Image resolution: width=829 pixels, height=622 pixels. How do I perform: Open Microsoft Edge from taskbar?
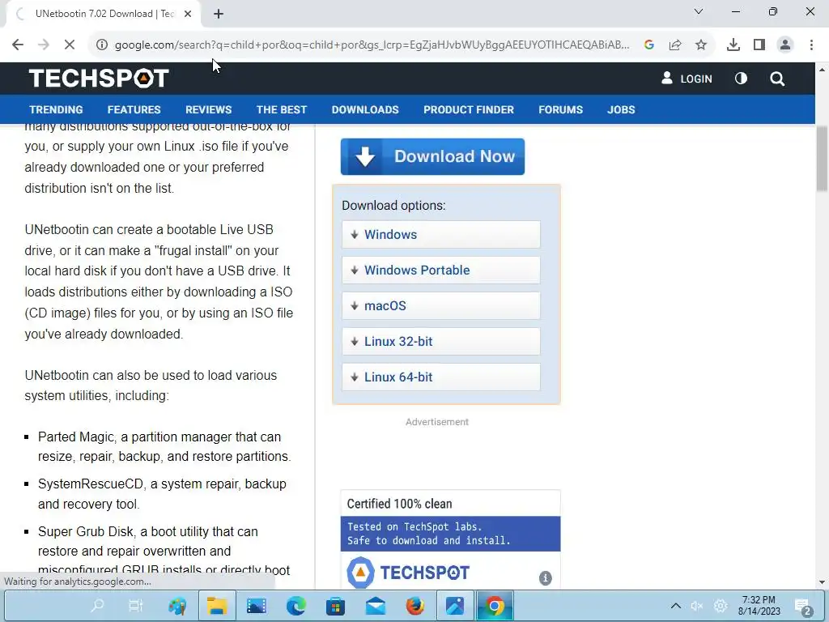pos(296,606)
